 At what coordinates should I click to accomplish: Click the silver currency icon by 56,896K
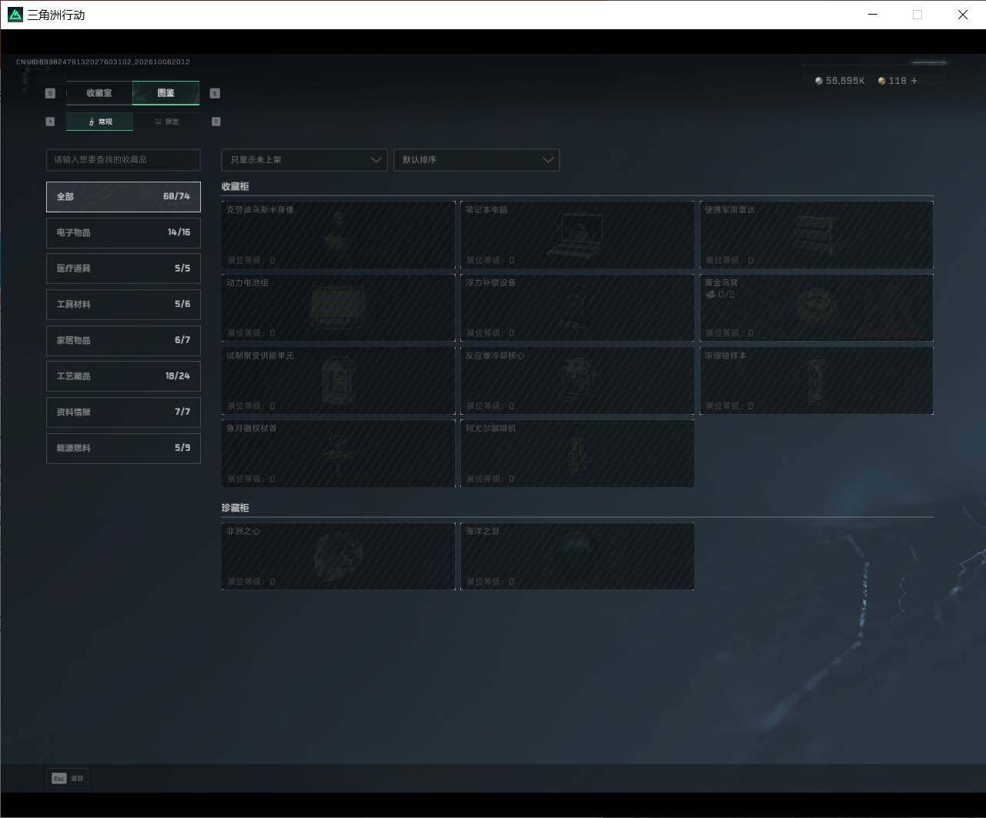pos(819,81)
